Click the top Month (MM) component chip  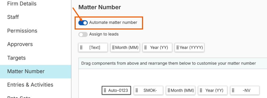click(x=125, y=48)
